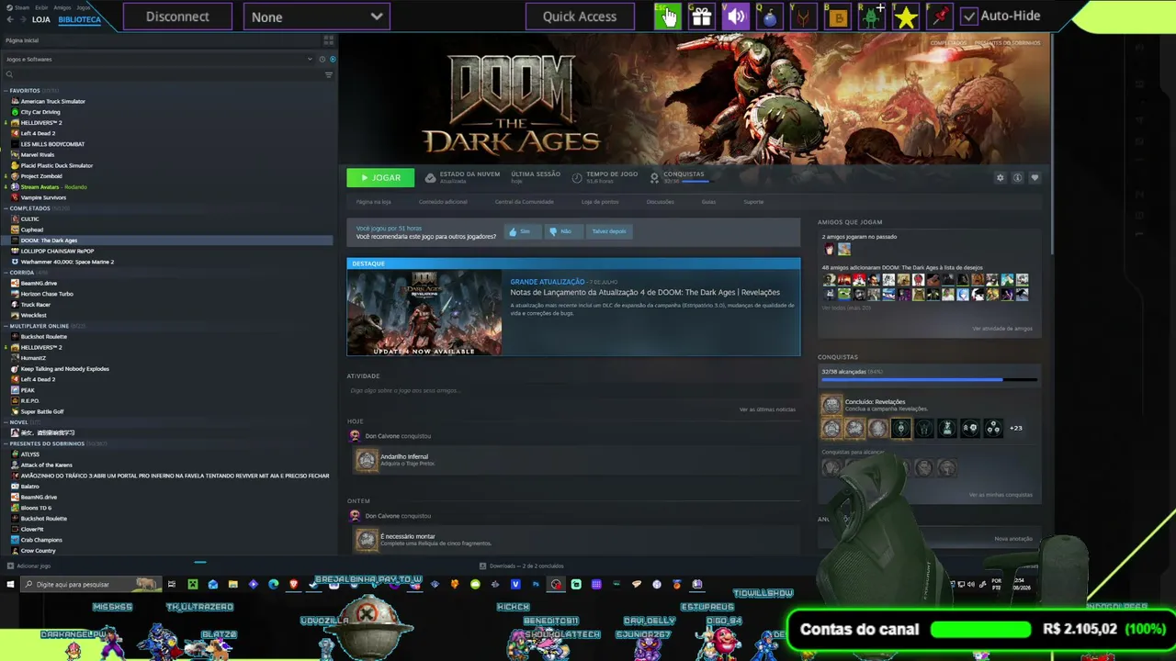The image size is (1176, 661).
Task: Open the Conteúdo adicional tab
Action: point(443,202)
